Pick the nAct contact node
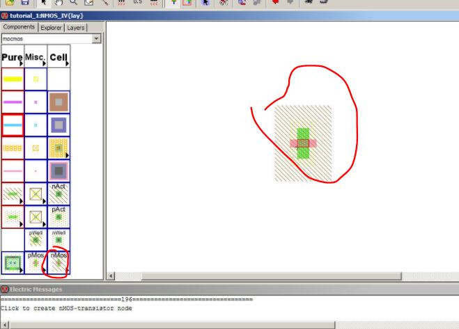Image resolution: width=459 pixels, height=329 pixels. tap(59, 194)
